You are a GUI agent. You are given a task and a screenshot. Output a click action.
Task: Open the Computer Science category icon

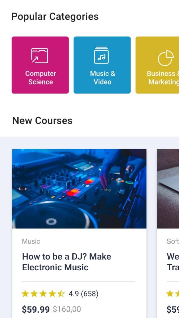click(x=39, y=56)
